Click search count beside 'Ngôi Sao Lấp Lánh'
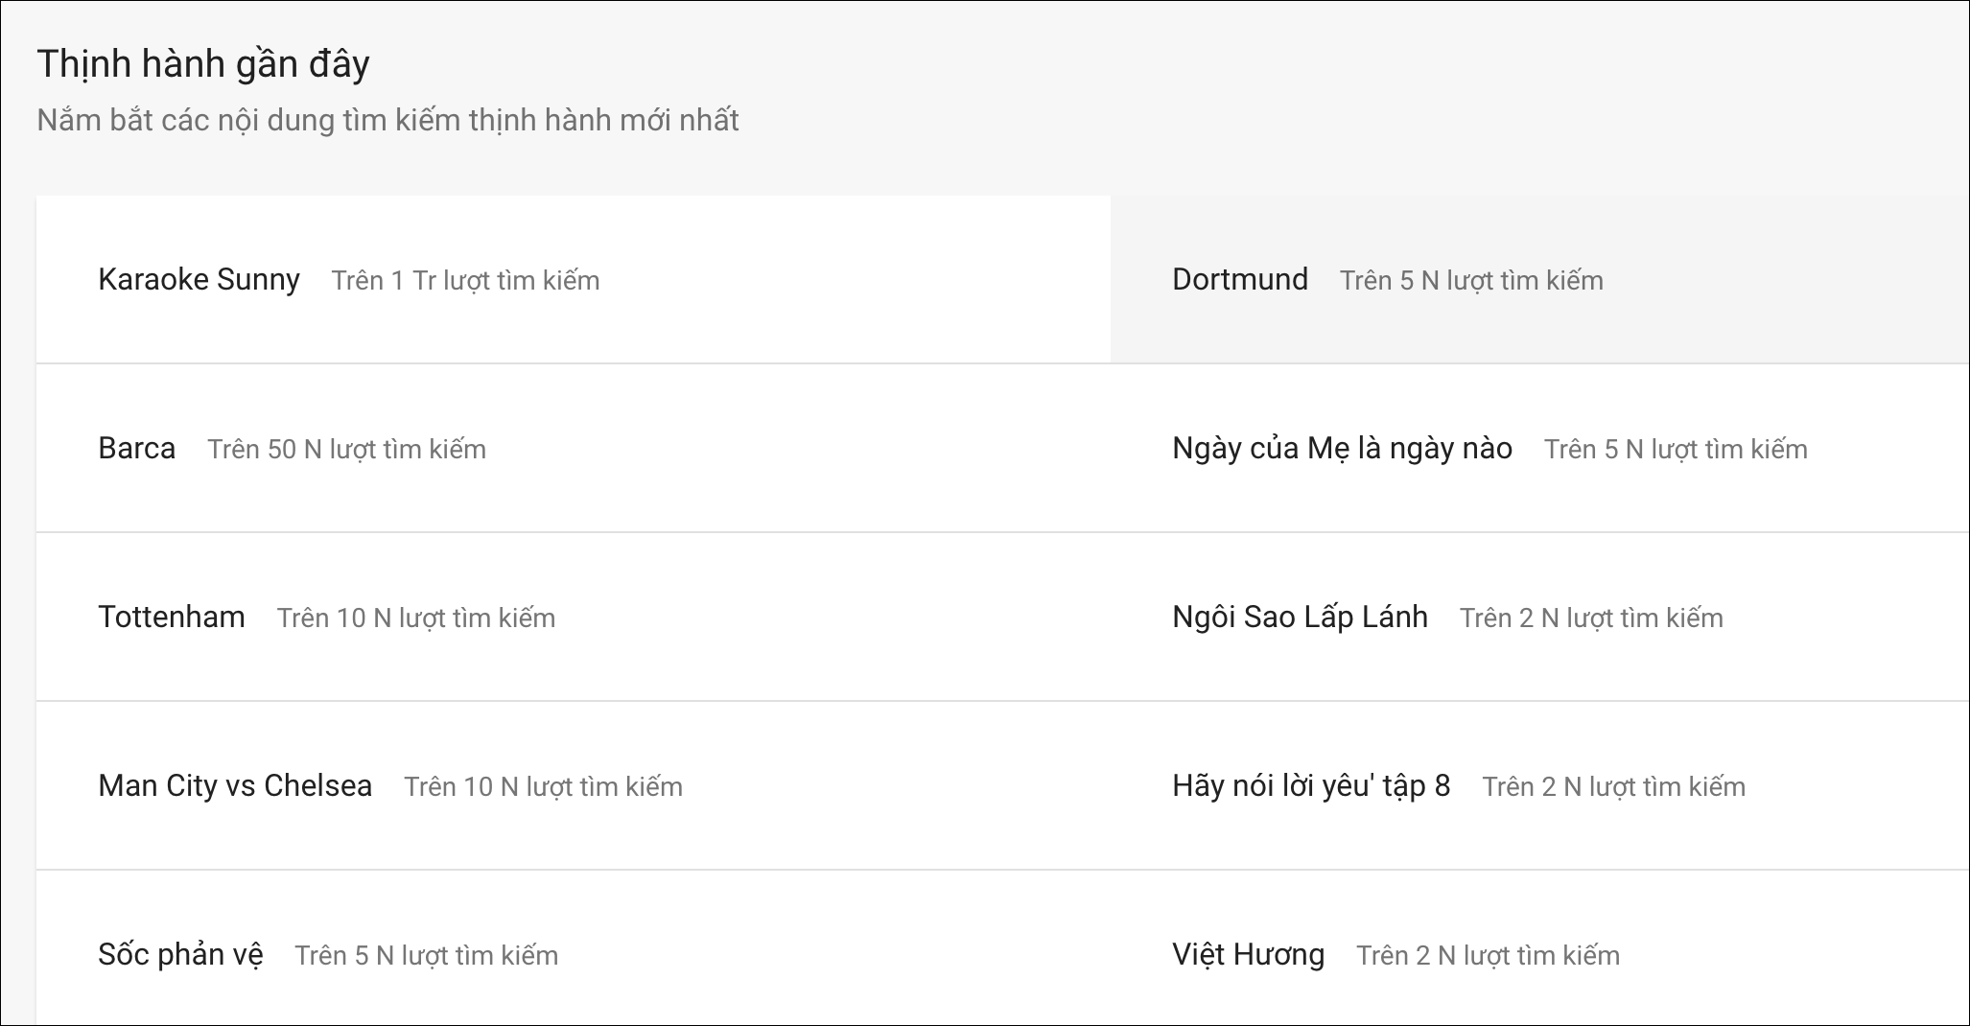This screenshot has height=1026, width=1970. 1591,618
